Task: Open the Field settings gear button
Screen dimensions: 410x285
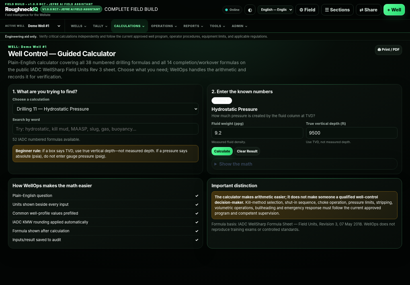Action: [x=307, y=10]
